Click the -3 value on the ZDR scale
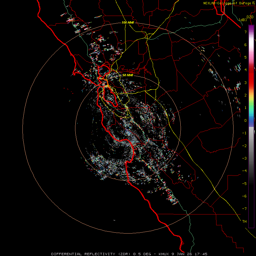 244,158
